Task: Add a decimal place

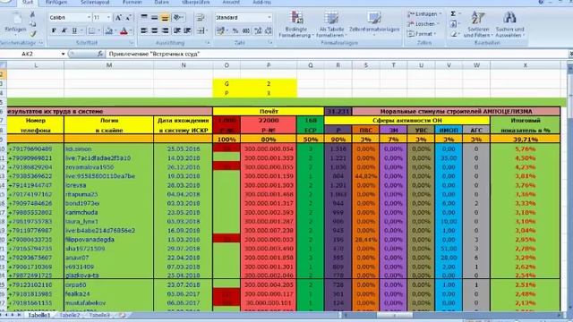Action: tap(258, 31)
